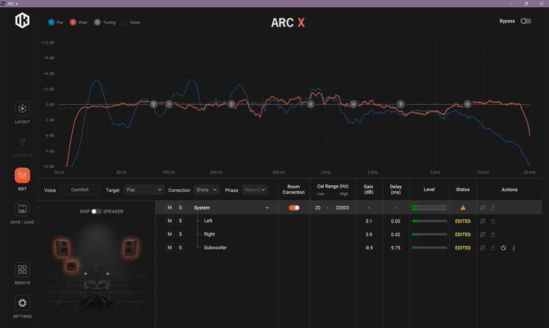Click the reset icon for System row
549x328 pixels.
click(x=493, y=208)
